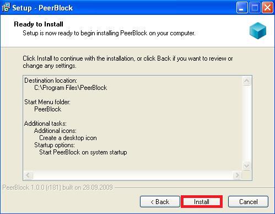Viewport: 275px width, 214px height.
Task: Click the scroll up arrow in summary box
Action: pyautogui.click(x=246, y=81)
